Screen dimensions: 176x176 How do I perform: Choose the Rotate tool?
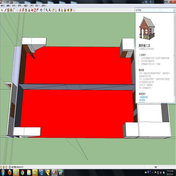35,10
